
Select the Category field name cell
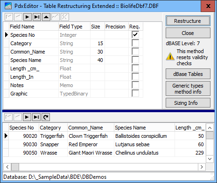click(34, 43)
